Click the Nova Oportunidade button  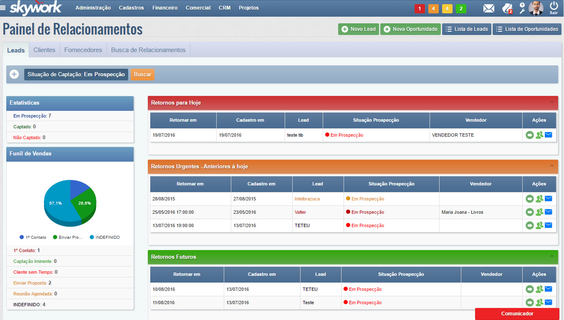point(410,29)
